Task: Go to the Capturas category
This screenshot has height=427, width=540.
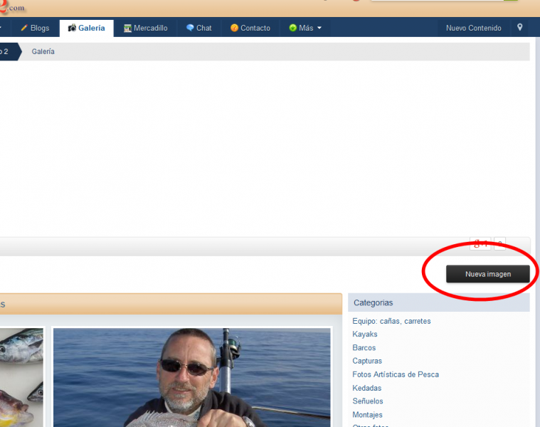Action: [x=367, y=362]
